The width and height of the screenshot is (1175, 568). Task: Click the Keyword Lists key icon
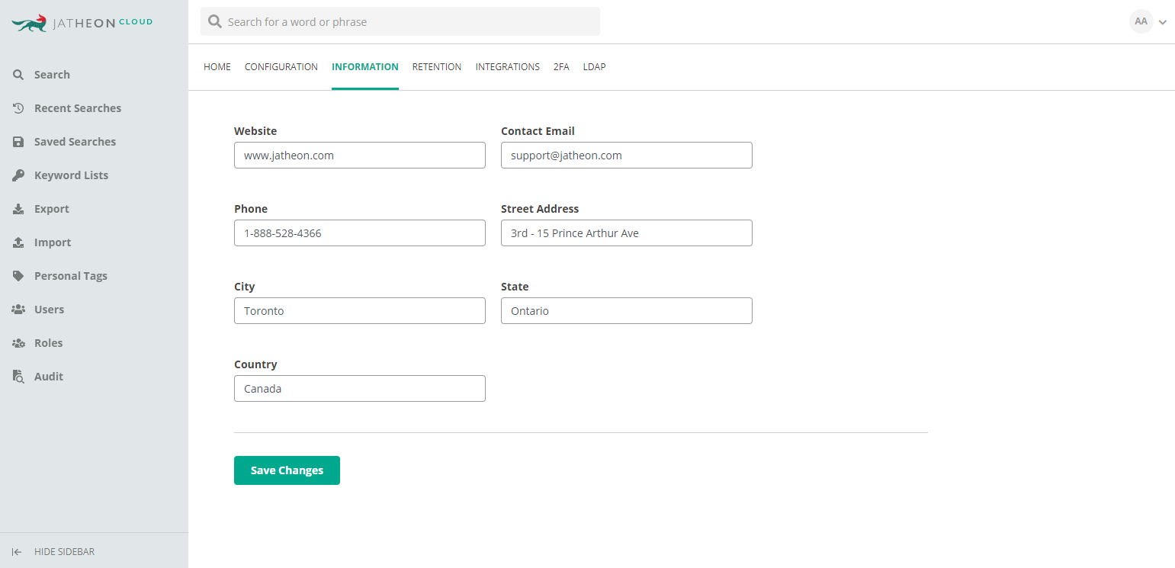point(18,175)
